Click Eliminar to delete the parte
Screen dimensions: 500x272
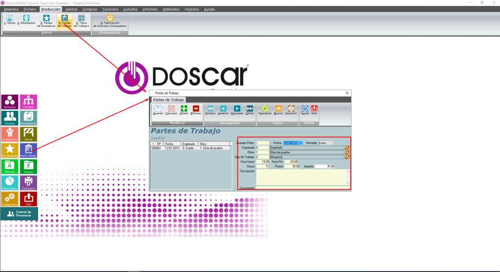click(x=196, y=110)
